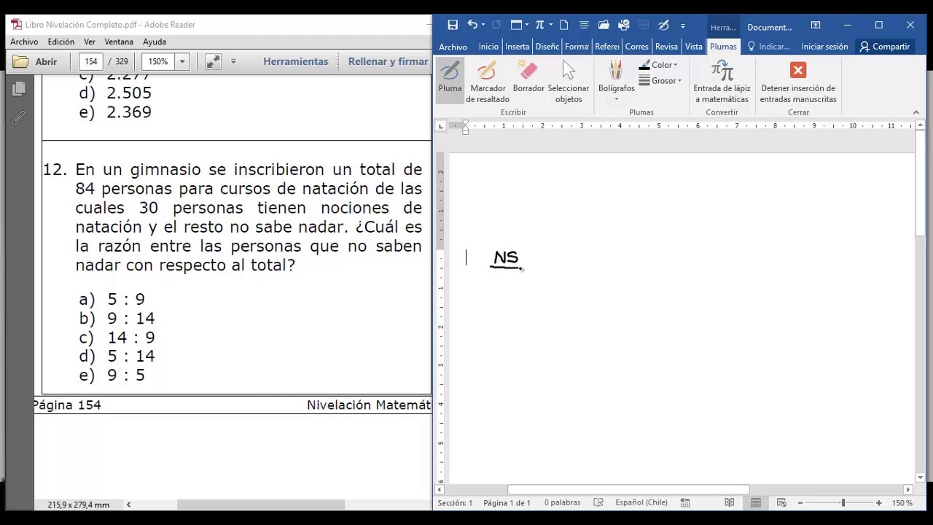The image size is (933, 525).
Task: Open the Archivo tab in Word
Action: (453, 47)
